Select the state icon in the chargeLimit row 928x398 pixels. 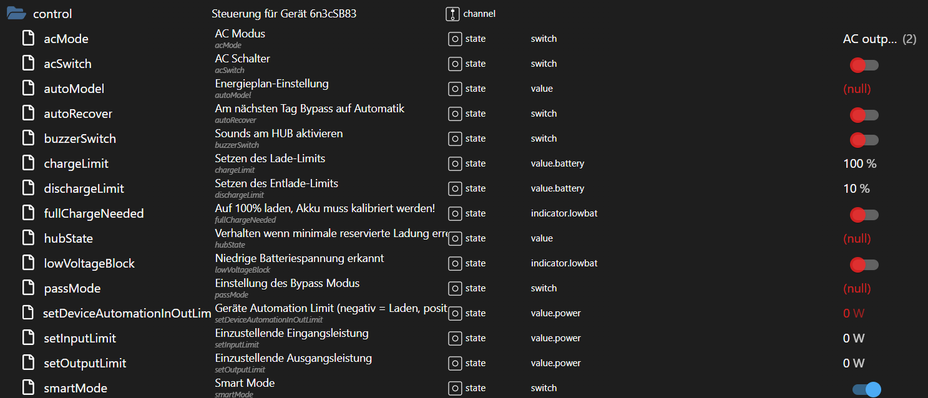click(x=455, y=163)
